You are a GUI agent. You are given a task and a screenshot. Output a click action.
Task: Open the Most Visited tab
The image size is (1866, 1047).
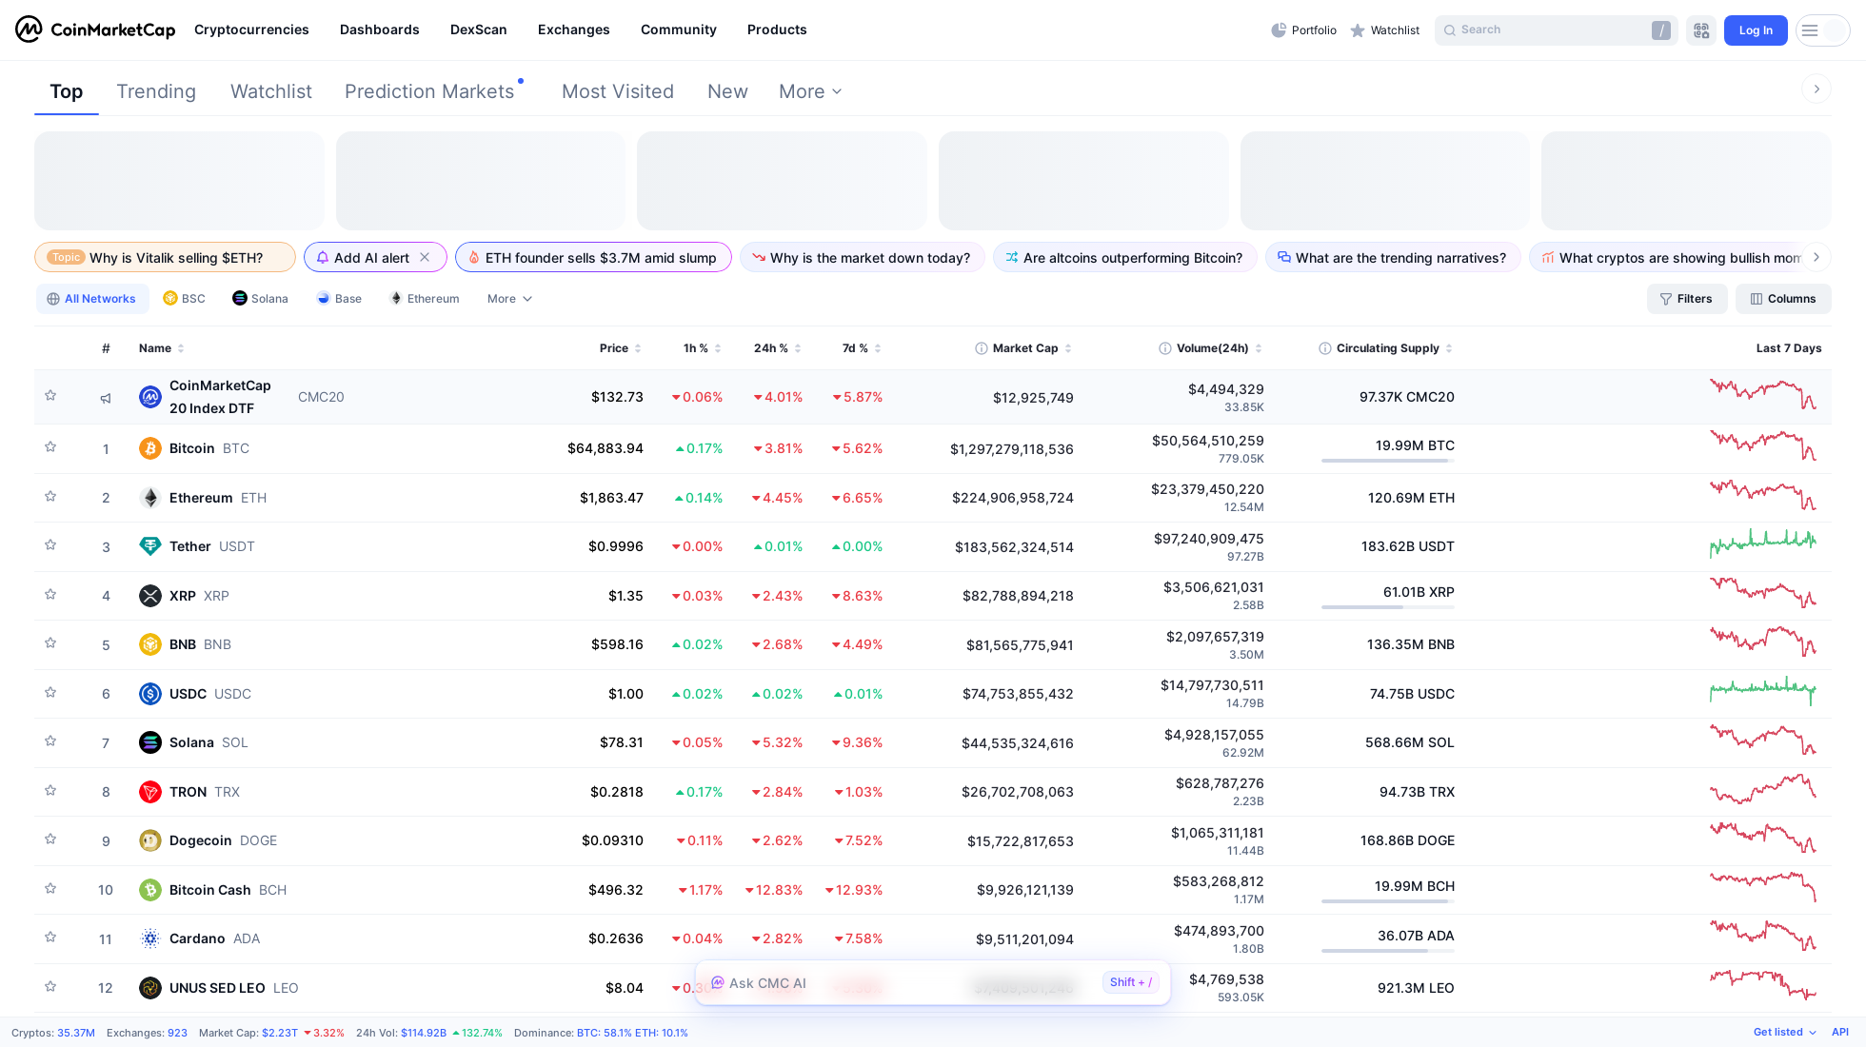pos(617,91)
